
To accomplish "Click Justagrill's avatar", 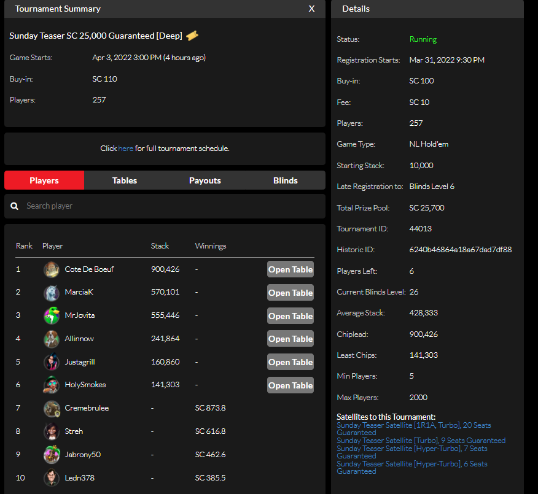I will coord(52,362).
